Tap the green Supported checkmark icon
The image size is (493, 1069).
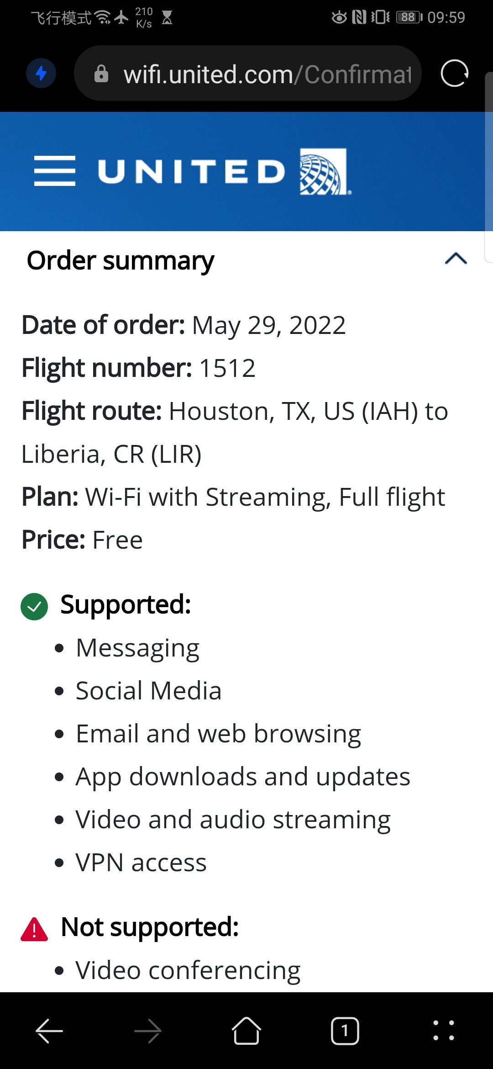[x=34, y=606]
